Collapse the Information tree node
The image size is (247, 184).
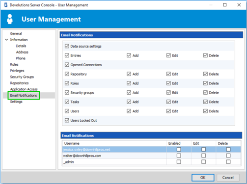(6, 40)
